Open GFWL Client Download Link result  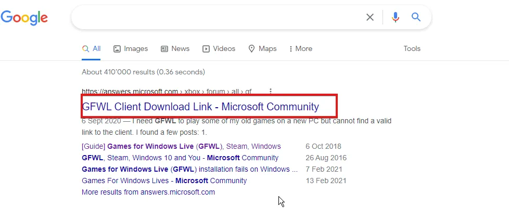click(200, 107)
